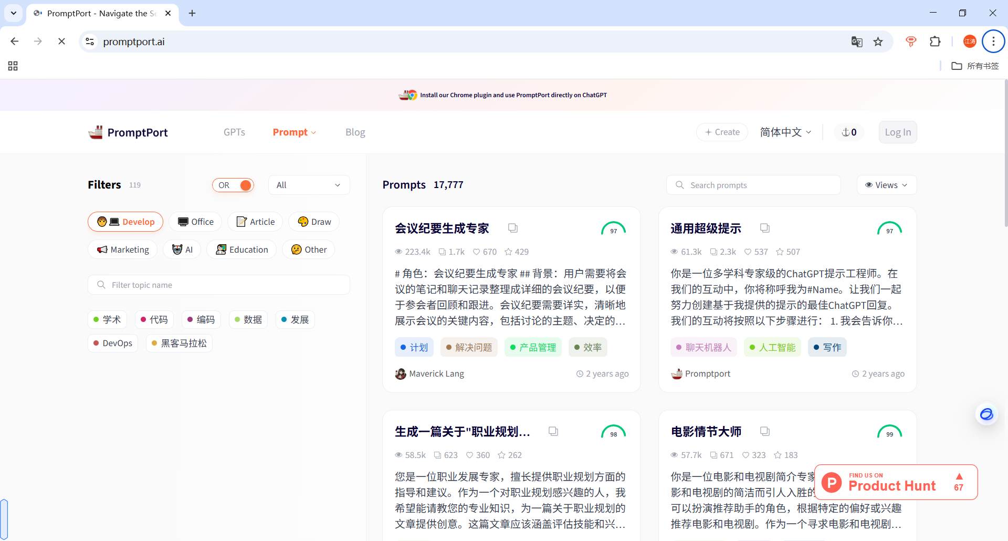Select the 数据 topic tag

coord(248,319)
